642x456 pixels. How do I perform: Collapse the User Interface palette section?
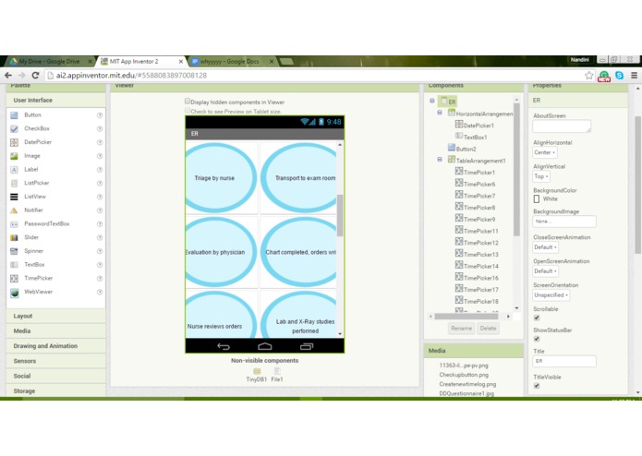(56, 101)
